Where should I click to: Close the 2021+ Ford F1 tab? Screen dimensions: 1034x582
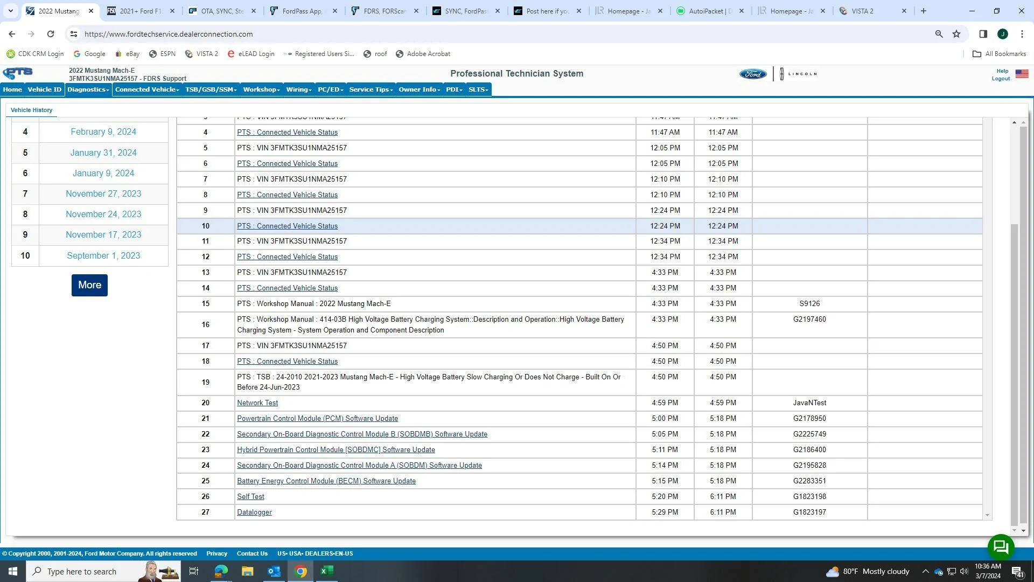172,11
